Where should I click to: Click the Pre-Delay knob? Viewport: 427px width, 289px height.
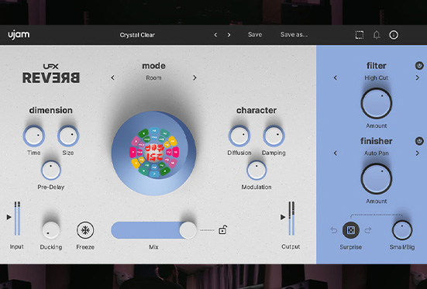click(51, 170)
